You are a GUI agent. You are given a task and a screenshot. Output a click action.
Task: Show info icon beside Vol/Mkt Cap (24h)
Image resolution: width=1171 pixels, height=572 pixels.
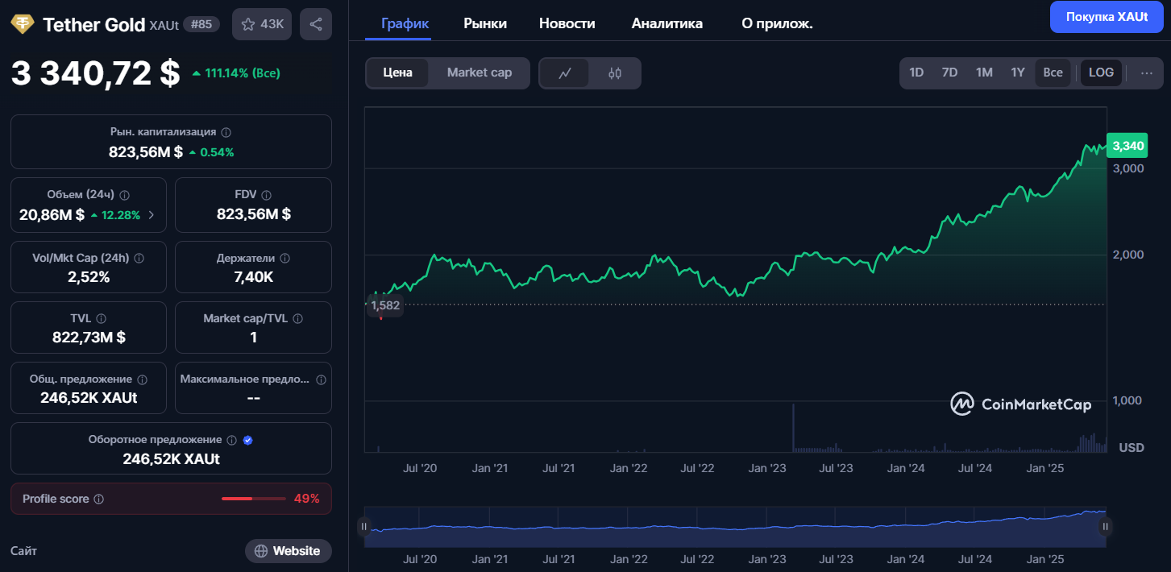(139, 259)
